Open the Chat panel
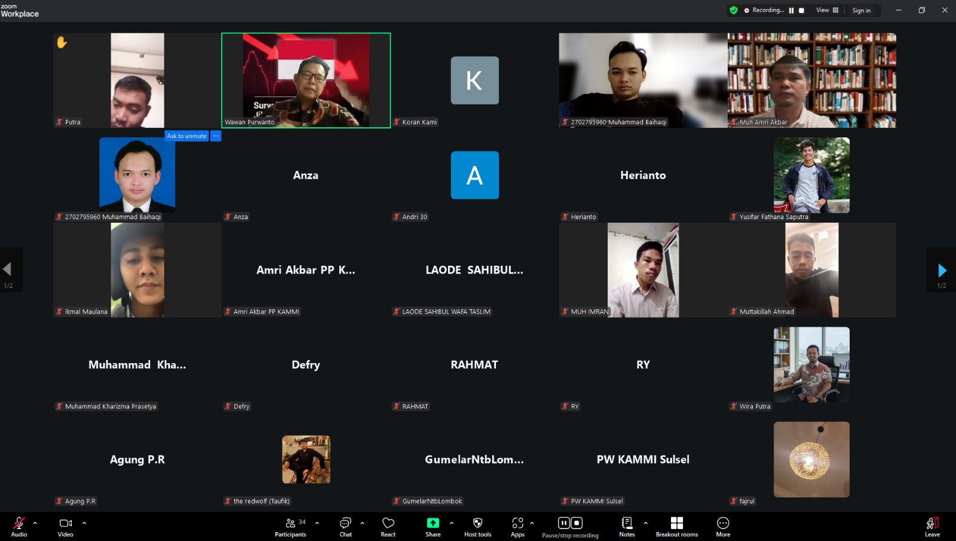The width and height of the screenshot is (956, 541). [x=345, y=527]
